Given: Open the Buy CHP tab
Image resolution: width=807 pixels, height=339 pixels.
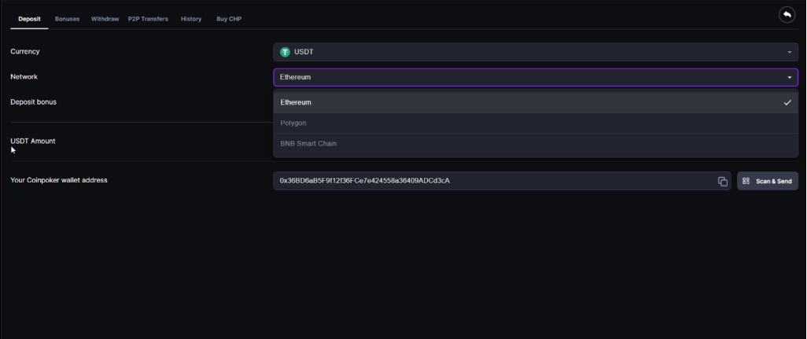Looking at the screenshot, I should [x=229, y=19].
